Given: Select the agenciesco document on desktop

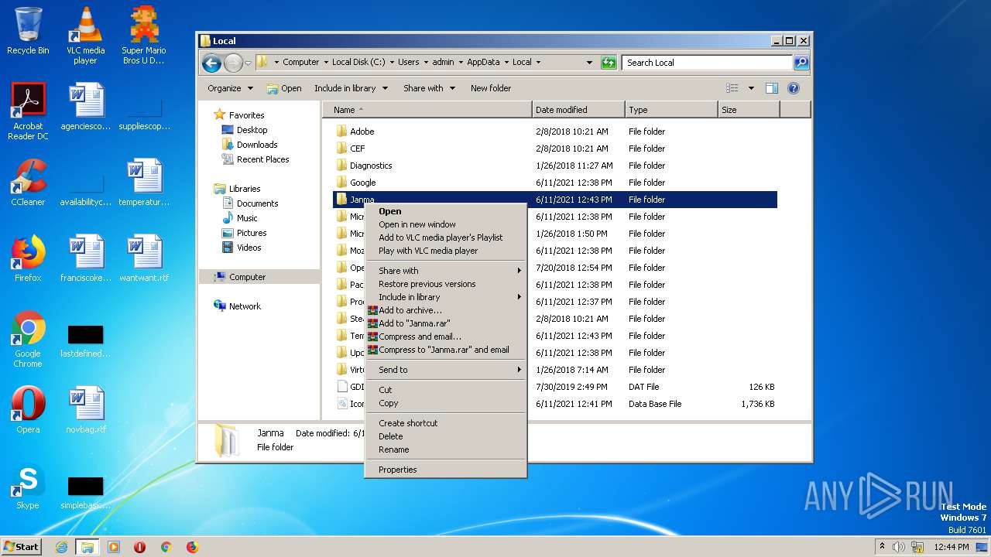Looking at the screenshot, I should point(85,107).
